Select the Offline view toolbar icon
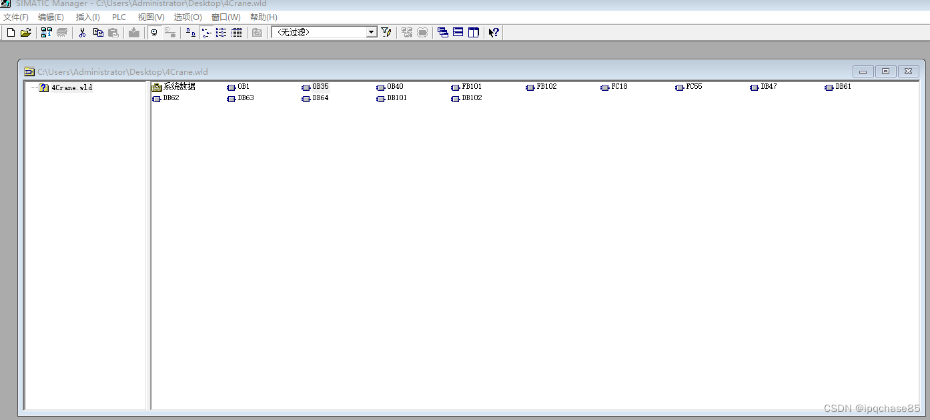 point(154,32)
